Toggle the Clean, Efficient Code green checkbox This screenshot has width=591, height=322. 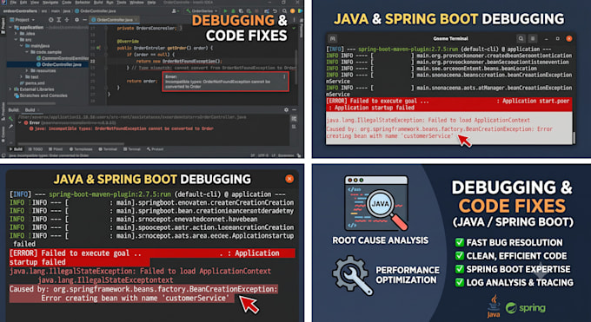click(460, 256)
